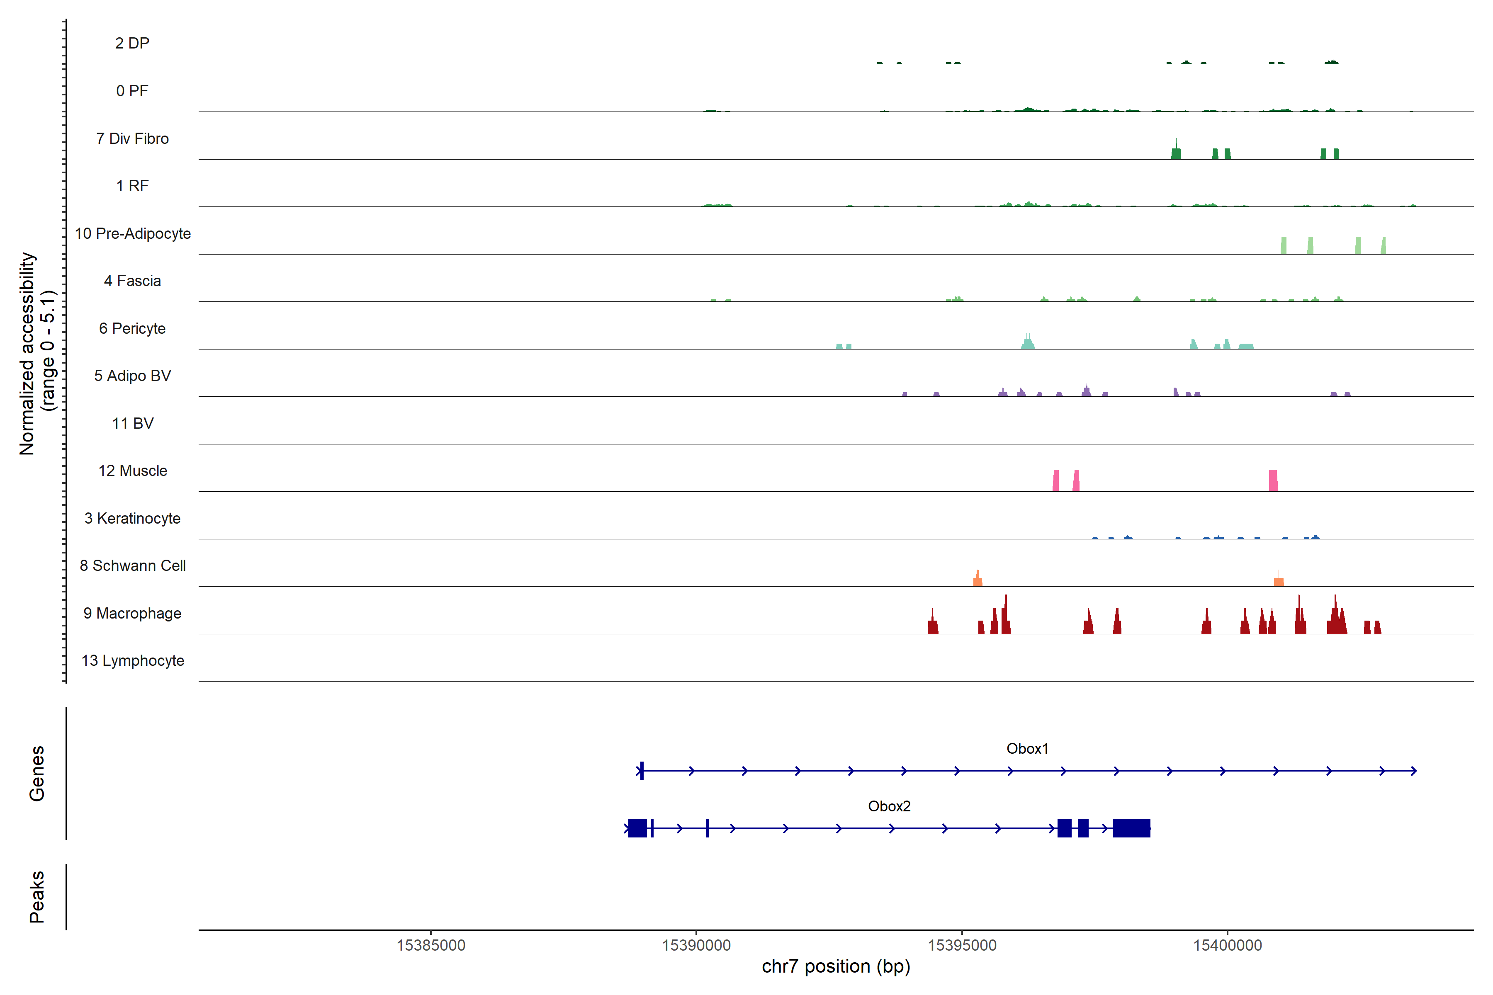Click the 13 Lymphocyte track label
Image resolution: width=1493 pixels, height=995 pixels.
pos(133,660)
